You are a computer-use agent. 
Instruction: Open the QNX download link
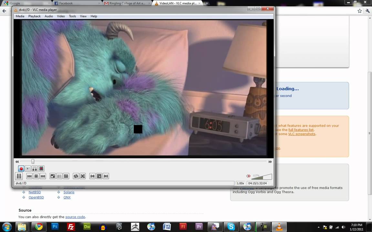pos(67,198)
